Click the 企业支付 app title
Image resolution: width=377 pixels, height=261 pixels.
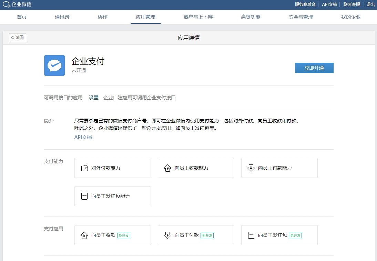pyautogui.click(x=88, y=61)
